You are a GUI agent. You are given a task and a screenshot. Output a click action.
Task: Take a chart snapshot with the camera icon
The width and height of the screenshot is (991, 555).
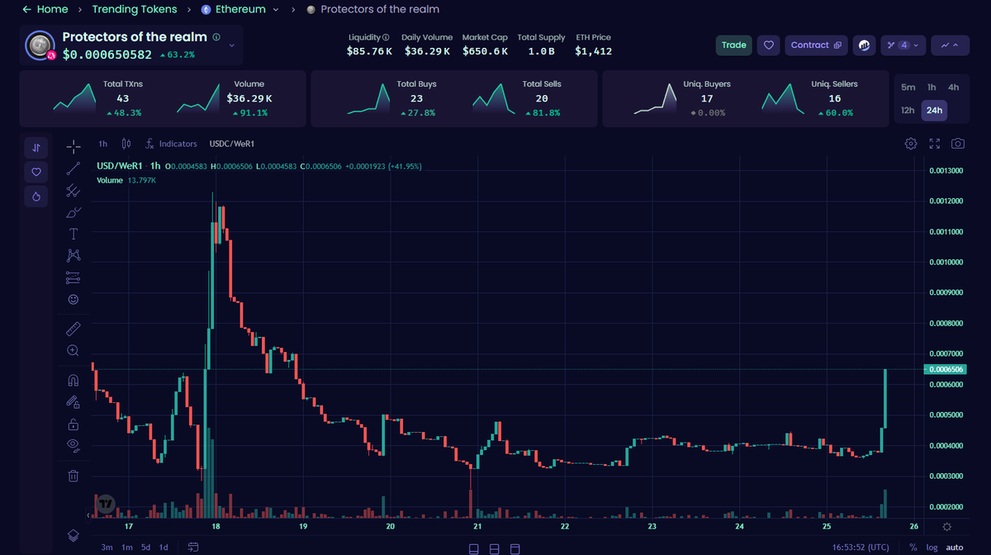coord(957,143)
